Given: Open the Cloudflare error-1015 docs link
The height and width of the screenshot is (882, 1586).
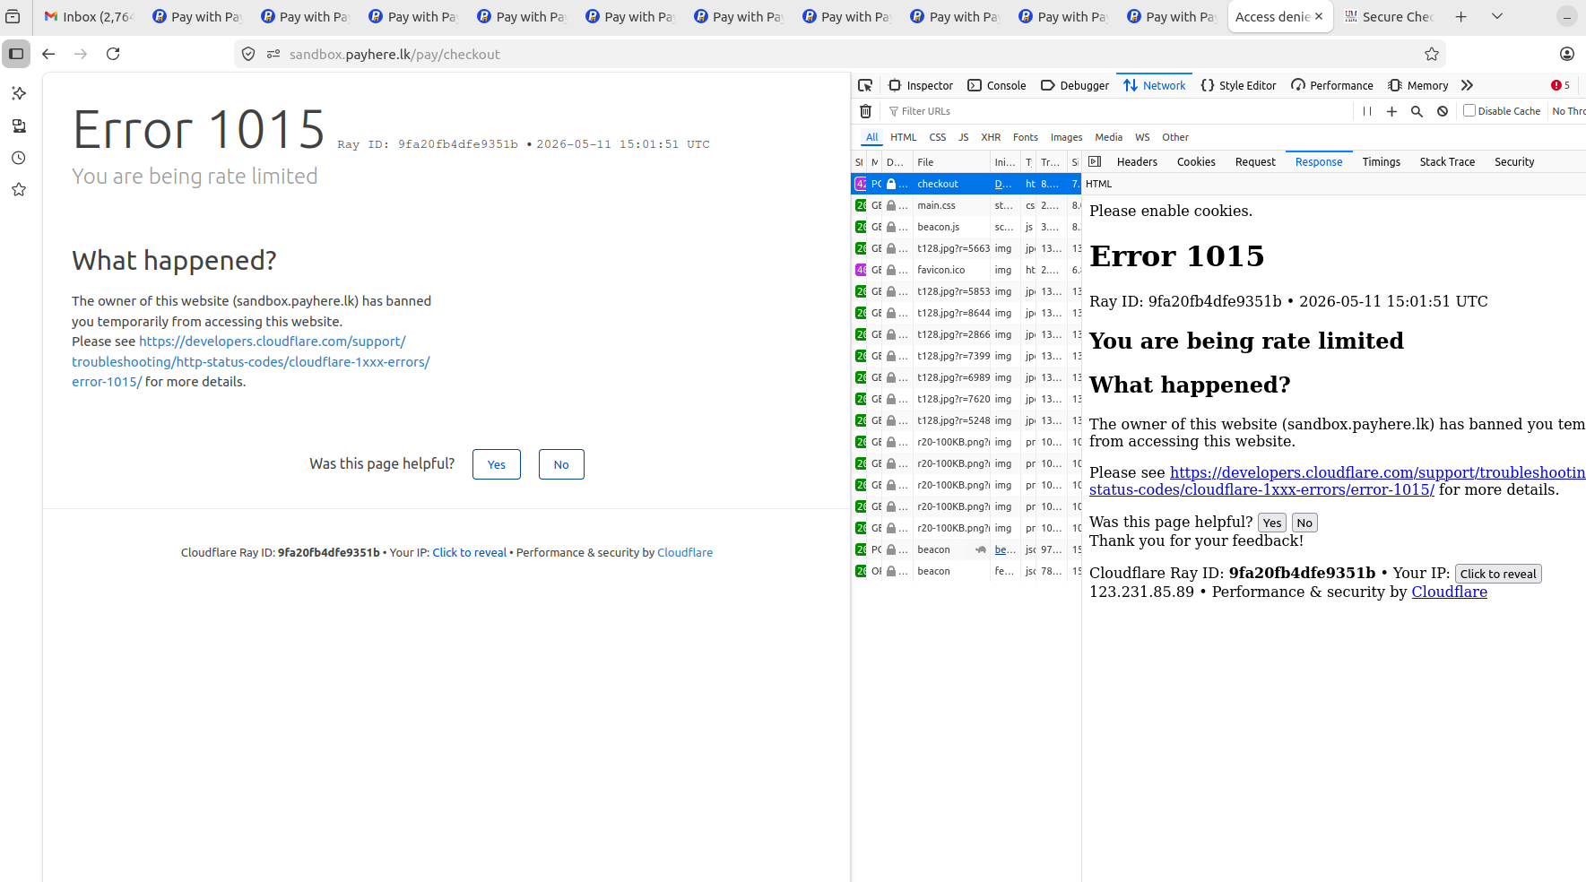Looking at the screenshot, I should [x=251, y=361].
